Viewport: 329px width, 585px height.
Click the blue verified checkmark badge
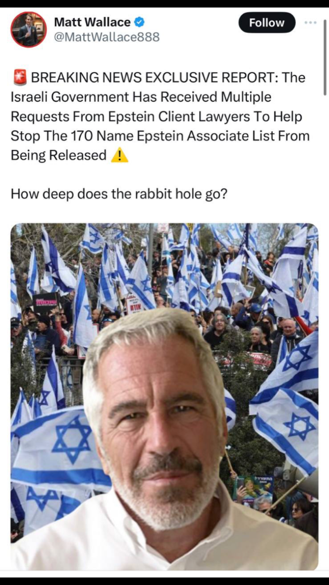pyautogui.click(x=139, y=22)
